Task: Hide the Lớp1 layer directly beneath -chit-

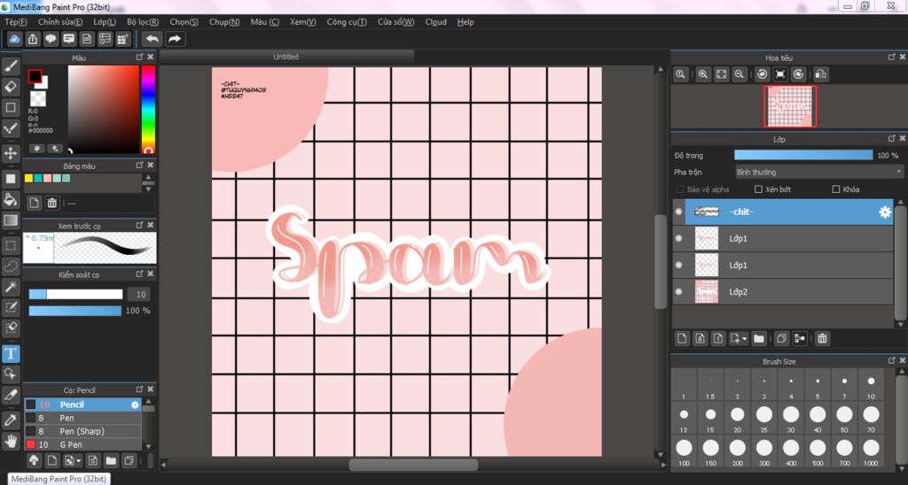Action: tap(678, 238)
